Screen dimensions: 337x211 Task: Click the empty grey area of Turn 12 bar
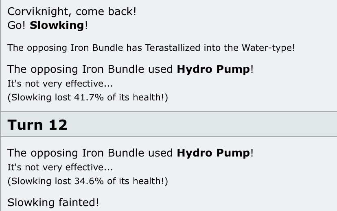[x=204, y=124]
